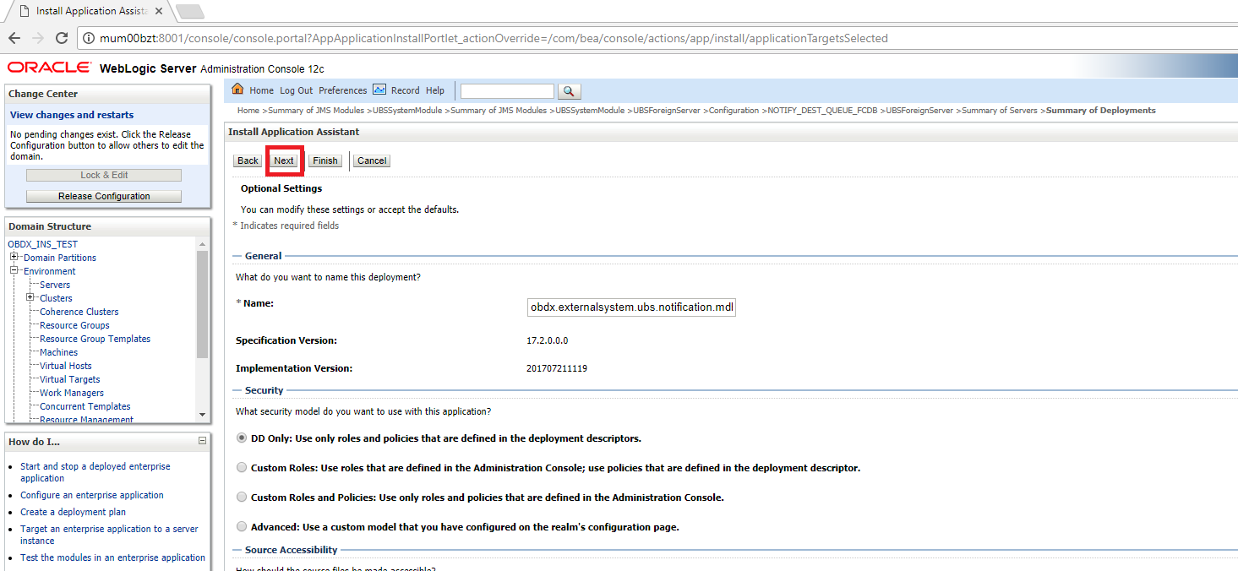Click Summary of Servers breadcrumb
The image size is (1238, 571).
tap(1001, 111)
